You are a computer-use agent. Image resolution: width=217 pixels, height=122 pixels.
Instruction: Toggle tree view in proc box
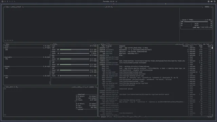click(x=198, y=44)
